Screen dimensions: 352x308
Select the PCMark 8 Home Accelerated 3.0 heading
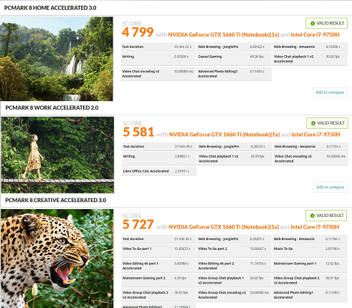tap(50, 8)
